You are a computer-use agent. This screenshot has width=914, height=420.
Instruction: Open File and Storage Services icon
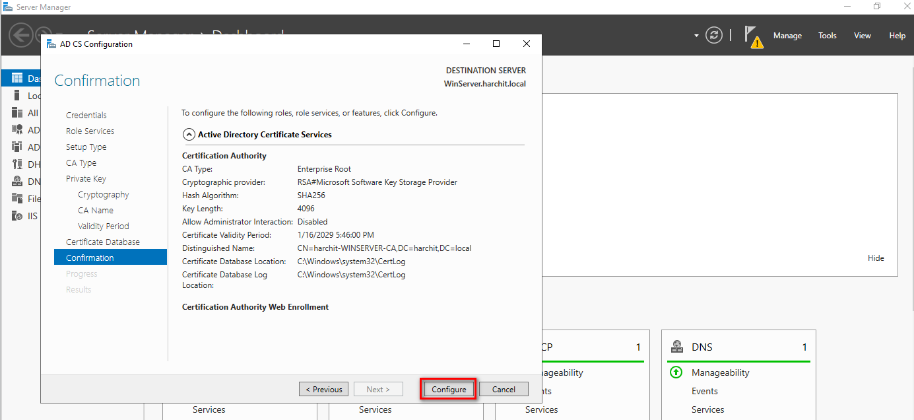point(17,199)
